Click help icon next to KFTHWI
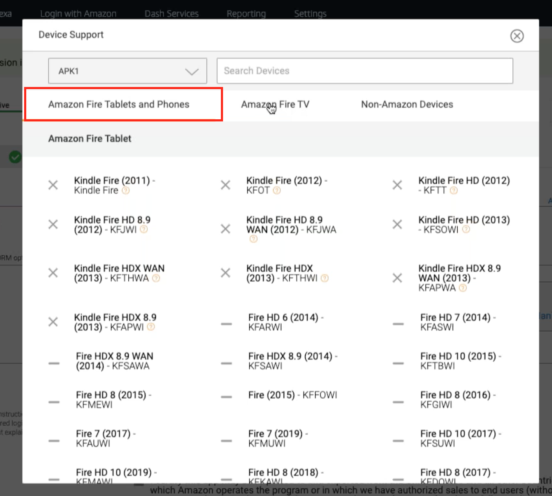Image resolution: width=552 pixels, height=496 pixels. (x=325, y=278)
